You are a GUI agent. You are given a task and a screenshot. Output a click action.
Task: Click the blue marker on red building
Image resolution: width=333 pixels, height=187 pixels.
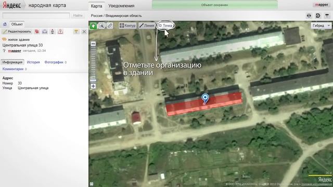tap(205, 99)
